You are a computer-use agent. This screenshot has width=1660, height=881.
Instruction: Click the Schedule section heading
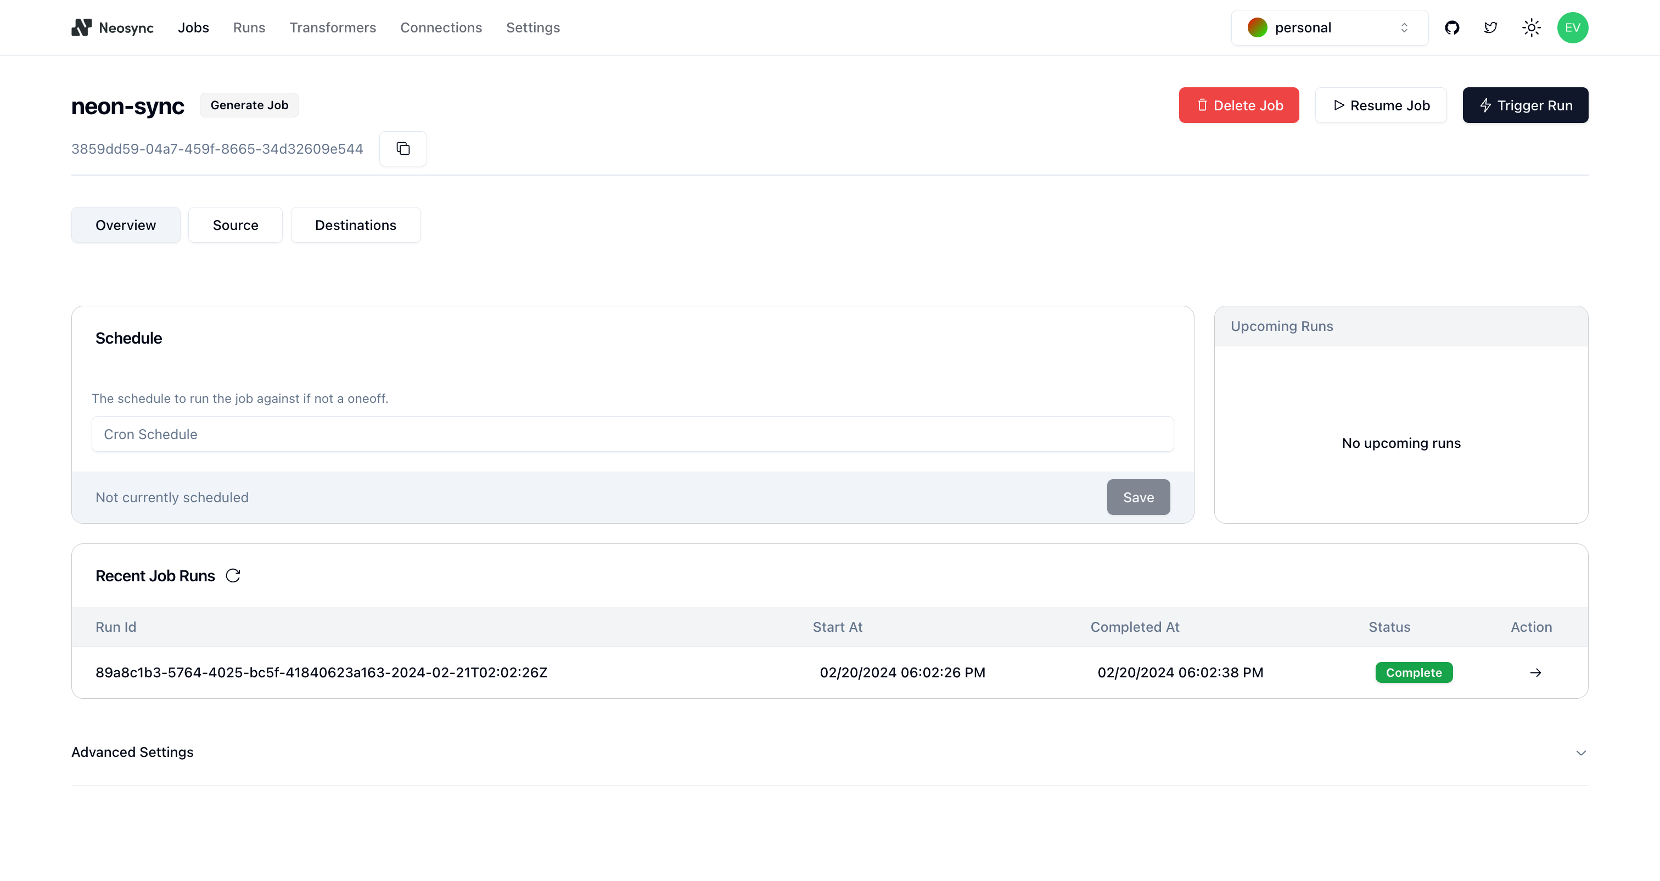pyautogui.click(x=129, y=338)
